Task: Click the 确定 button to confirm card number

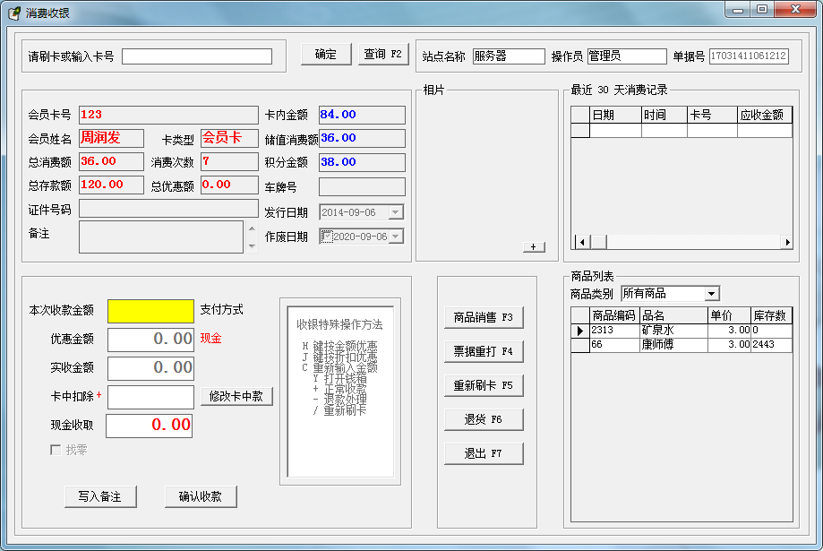Action: coord(325,54)
